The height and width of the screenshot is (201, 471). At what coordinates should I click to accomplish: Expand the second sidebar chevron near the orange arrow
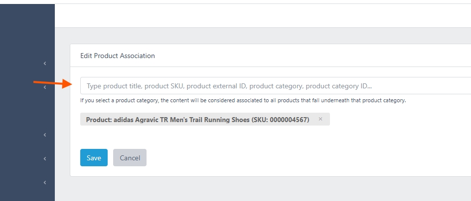[45, 87]
